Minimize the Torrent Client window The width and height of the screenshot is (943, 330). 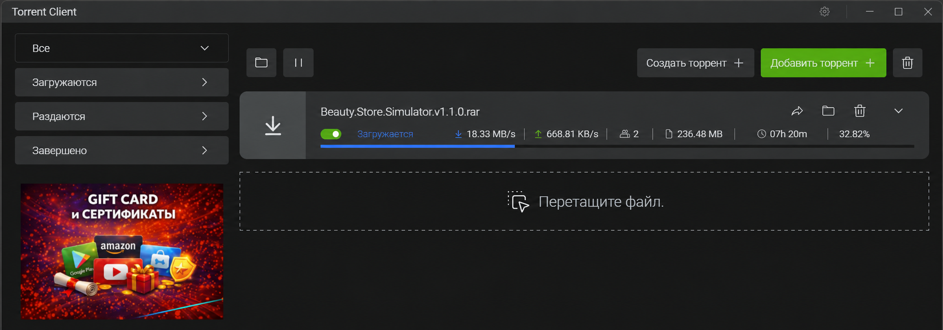click(x=870, y=12)
